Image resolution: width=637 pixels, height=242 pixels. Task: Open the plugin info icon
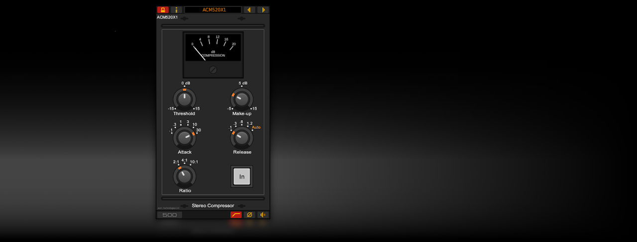[176, 10]
